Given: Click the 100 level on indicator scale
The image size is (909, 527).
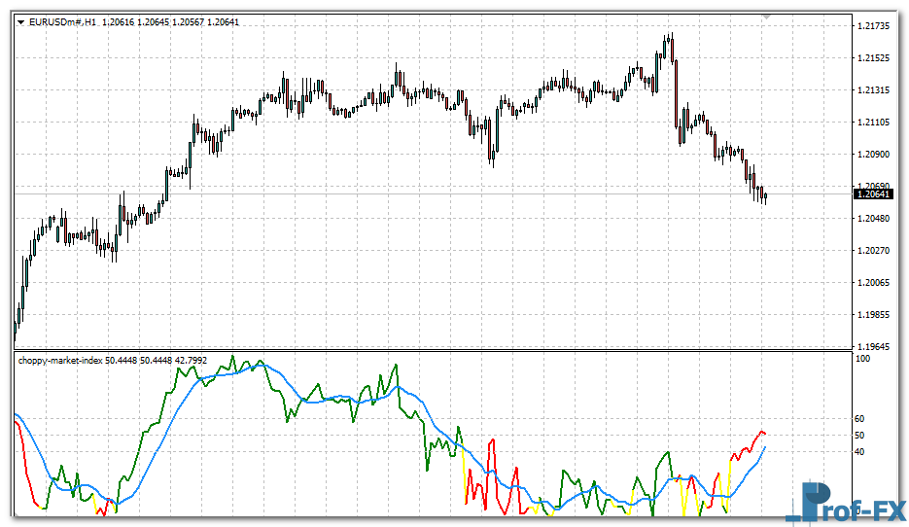Looking at the screenshot, I should pos(861,359).
